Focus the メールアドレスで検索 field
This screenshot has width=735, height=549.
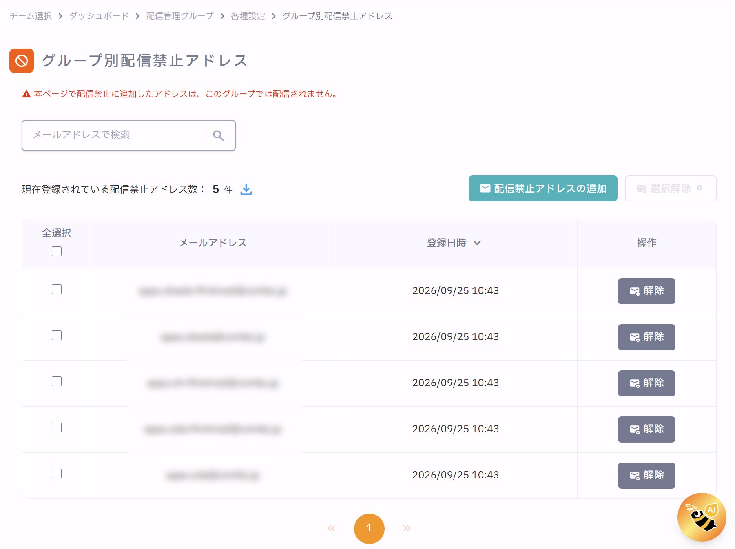(x=118, y=135)
